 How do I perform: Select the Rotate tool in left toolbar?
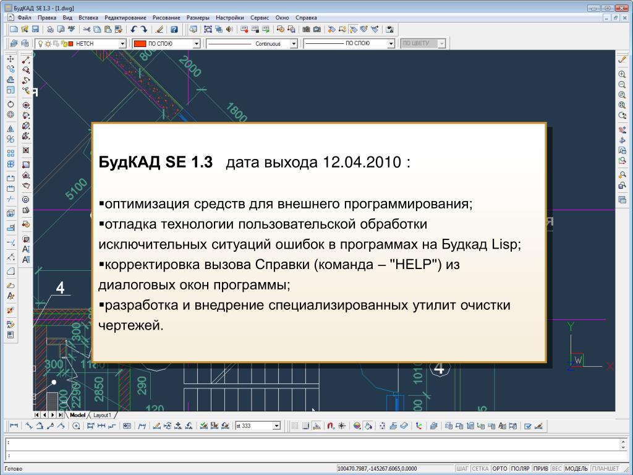point(11,104)
